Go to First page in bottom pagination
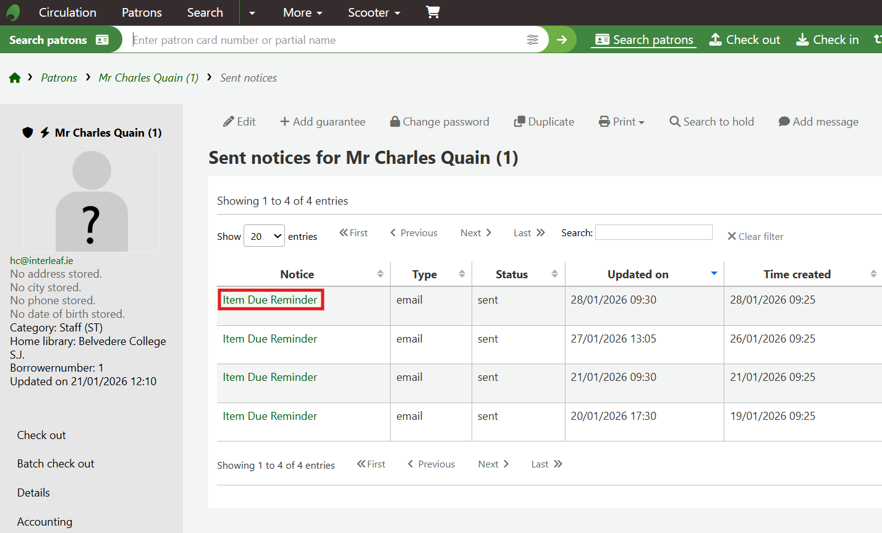 pos(371,464)
